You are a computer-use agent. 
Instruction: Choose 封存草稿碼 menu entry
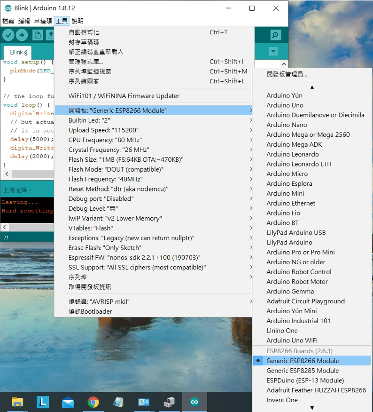pyautogui.click(x=154, y=42)
